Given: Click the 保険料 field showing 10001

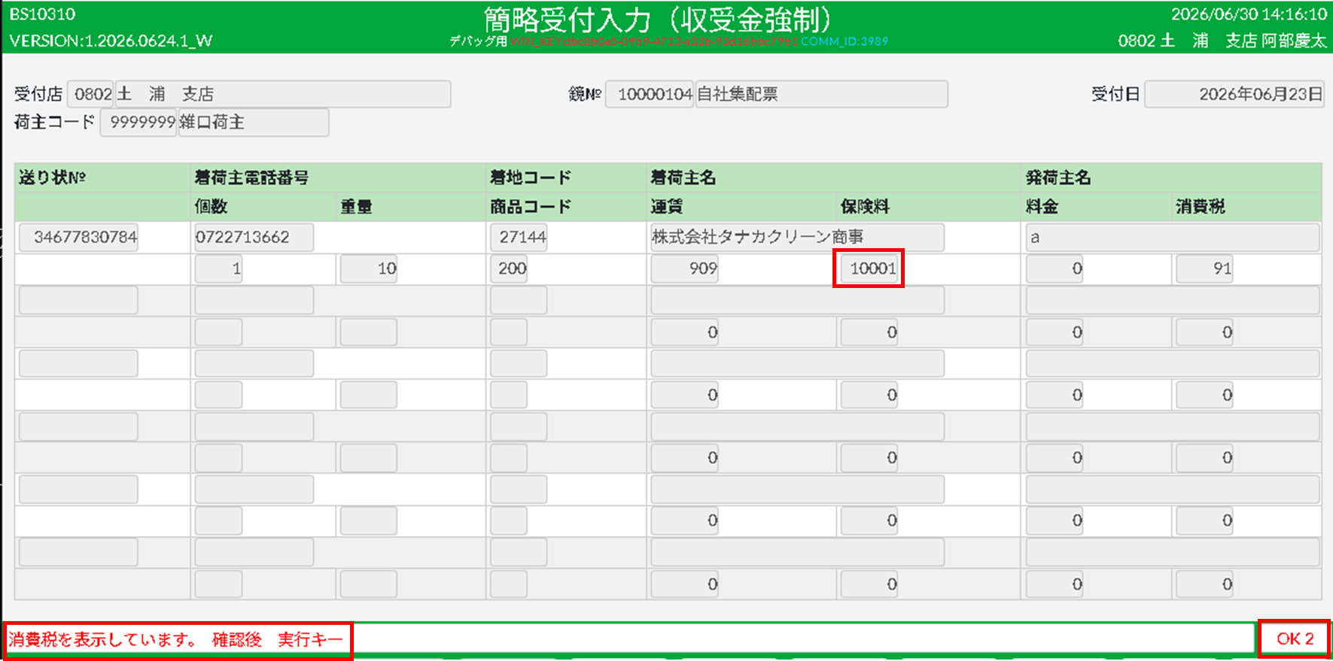Looking at the screenshot, I should point(869,269).
